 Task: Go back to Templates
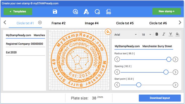pyautogui.click(x=18, y=11)
